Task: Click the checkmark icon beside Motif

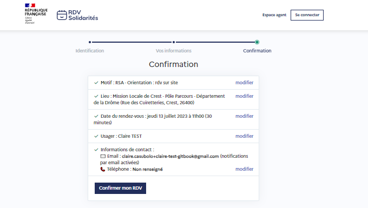Action: tap(96, 83)
